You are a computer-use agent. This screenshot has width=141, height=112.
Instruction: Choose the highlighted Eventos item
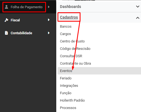click(x=99, y=71)
